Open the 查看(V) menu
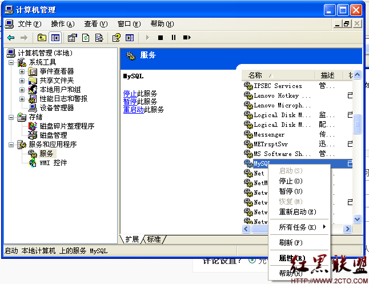The height and width of the screenshot is (284, 369). (96, 24)
